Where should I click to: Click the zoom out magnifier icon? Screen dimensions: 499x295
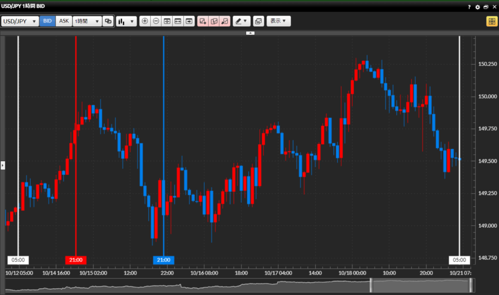[156, 21]
